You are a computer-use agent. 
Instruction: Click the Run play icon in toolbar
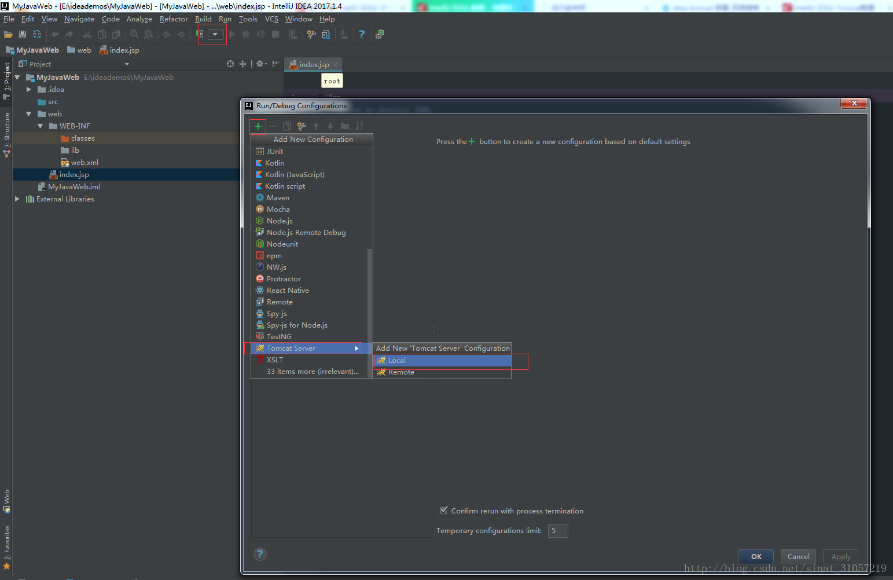click(232, 34)
